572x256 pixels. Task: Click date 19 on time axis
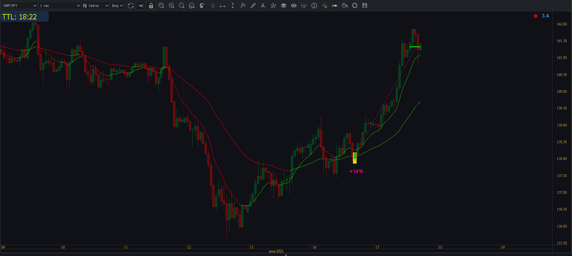503,248
